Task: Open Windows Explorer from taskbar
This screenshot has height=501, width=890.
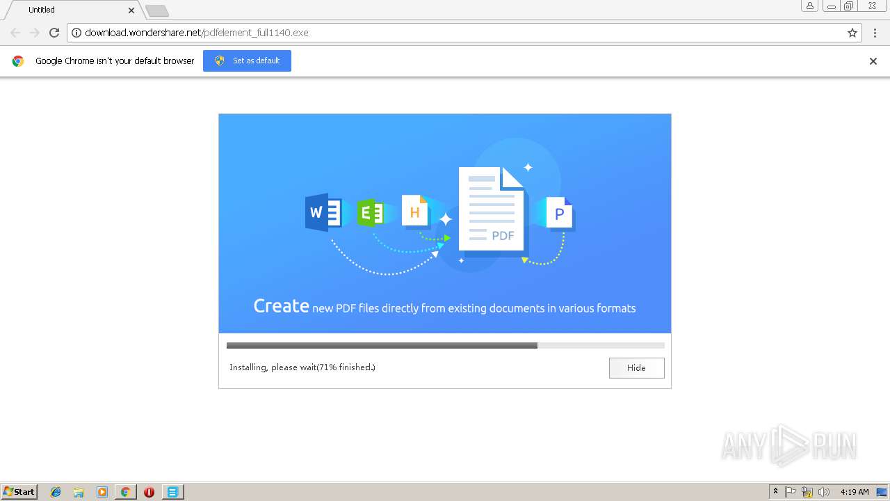Action: (x=79, y=492)
